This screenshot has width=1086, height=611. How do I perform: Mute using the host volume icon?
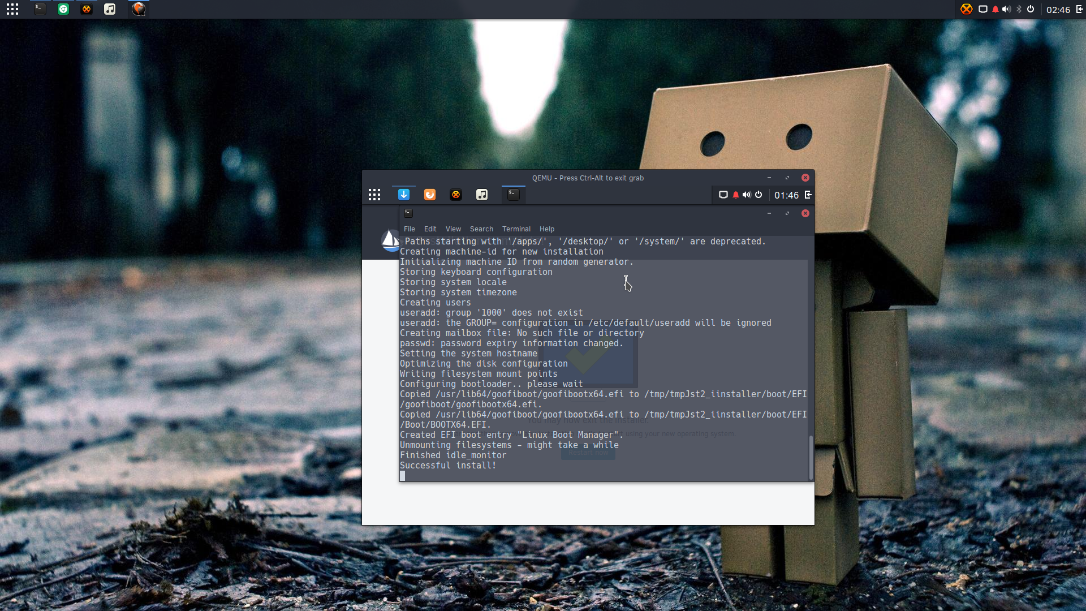click(x=1006, y=9)
